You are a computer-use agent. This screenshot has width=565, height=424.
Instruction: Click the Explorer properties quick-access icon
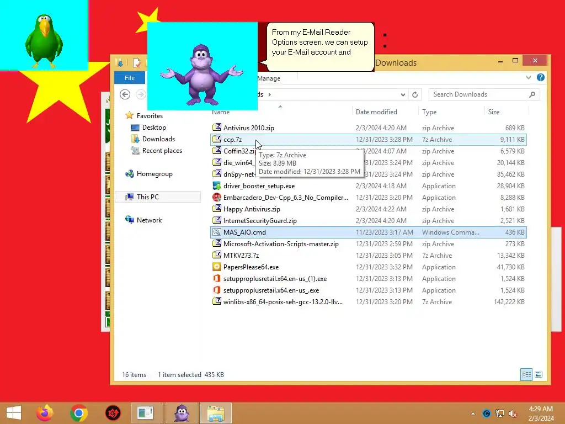click(137, 63)
